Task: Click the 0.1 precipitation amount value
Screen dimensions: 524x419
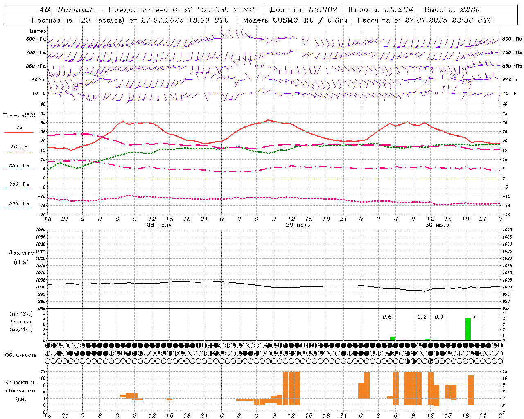Action: tap(439, 317)
